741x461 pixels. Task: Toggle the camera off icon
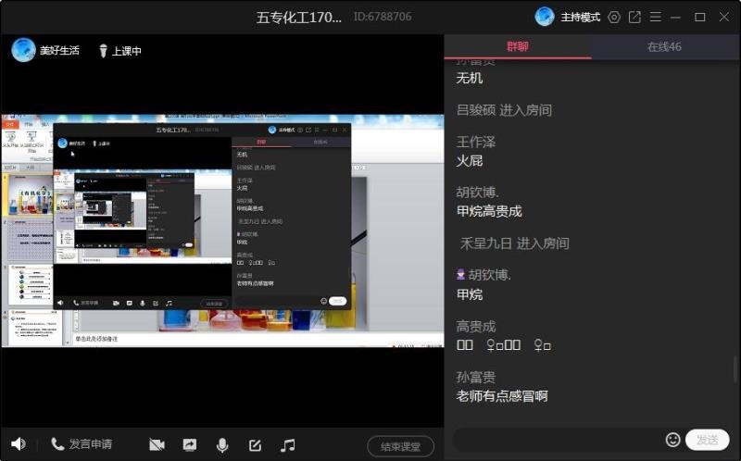(157, 445)
